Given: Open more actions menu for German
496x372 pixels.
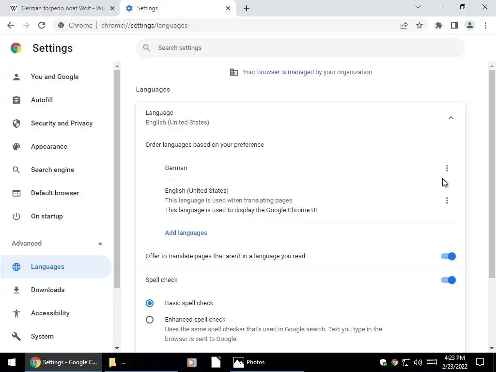Looking at the screenshot, I should (x=447, y=168).
